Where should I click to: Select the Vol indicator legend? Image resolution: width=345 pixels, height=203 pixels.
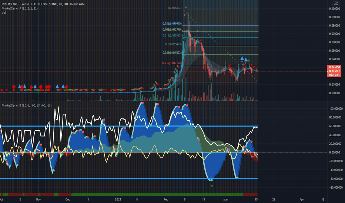(x=4, y=13)
